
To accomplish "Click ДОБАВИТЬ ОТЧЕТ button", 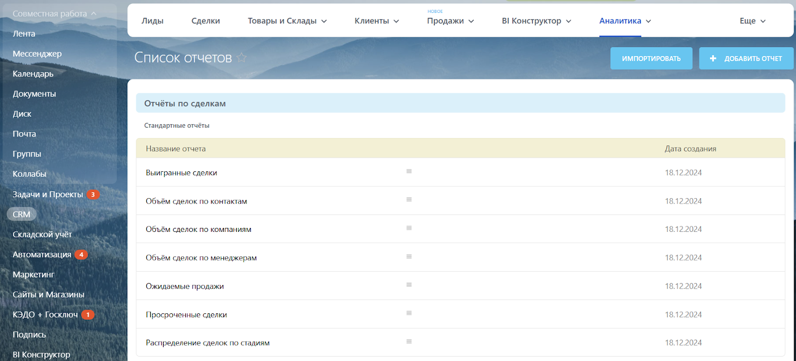I will [x=746, y=59].
